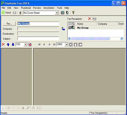This screenshot has height=115, width=127.
Task: Click the To... button
Action: pyautogui.click(x=9, y=23)
